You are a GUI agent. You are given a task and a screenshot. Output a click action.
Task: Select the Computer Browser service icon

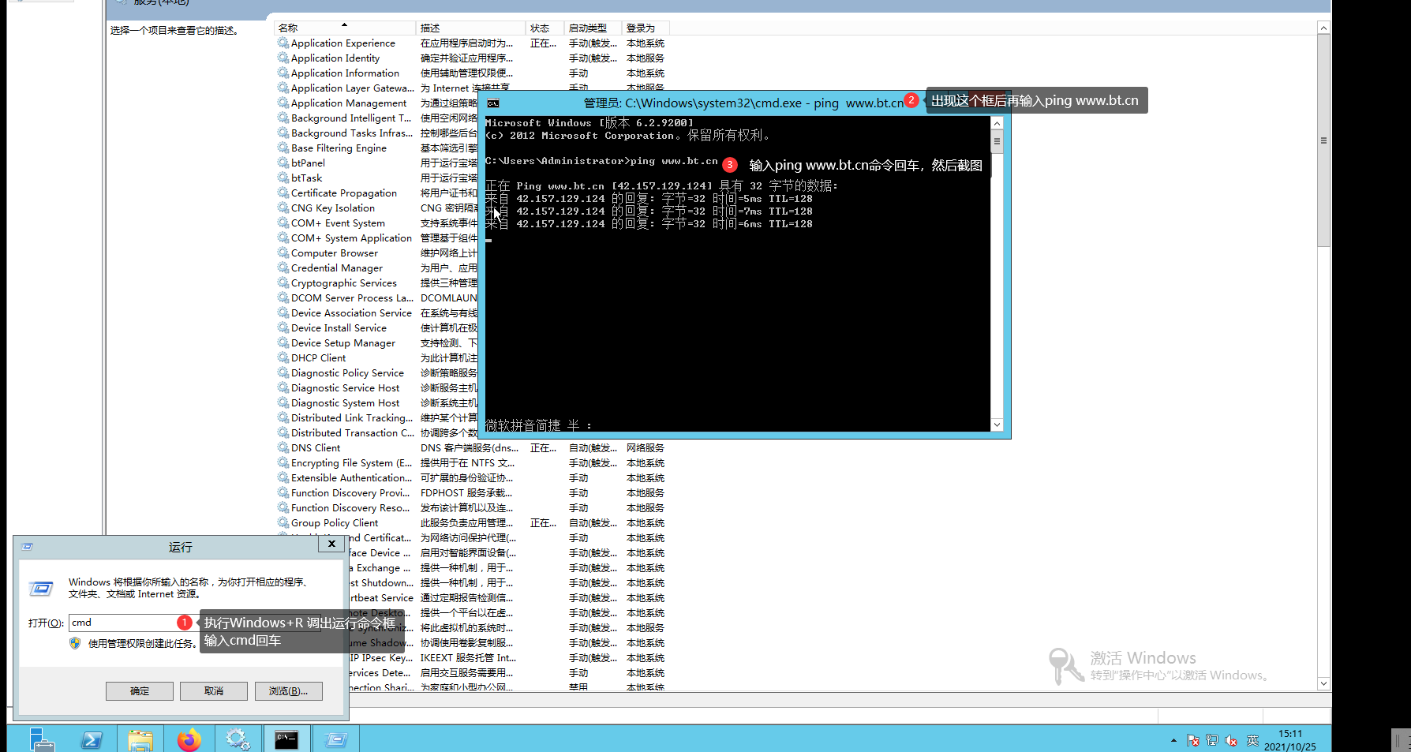283,253
